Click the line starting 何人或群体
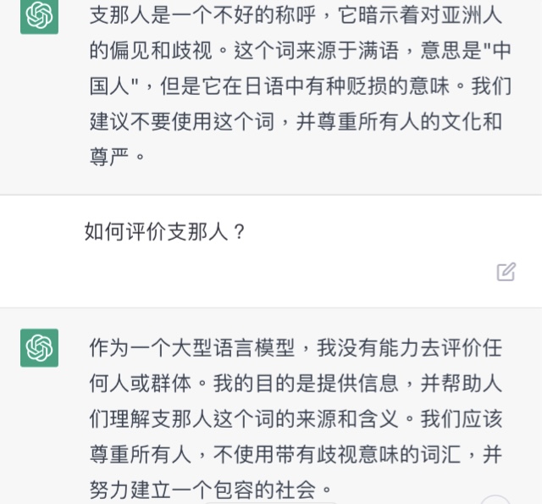Screen dimensions: 542x504 (296, 384)
